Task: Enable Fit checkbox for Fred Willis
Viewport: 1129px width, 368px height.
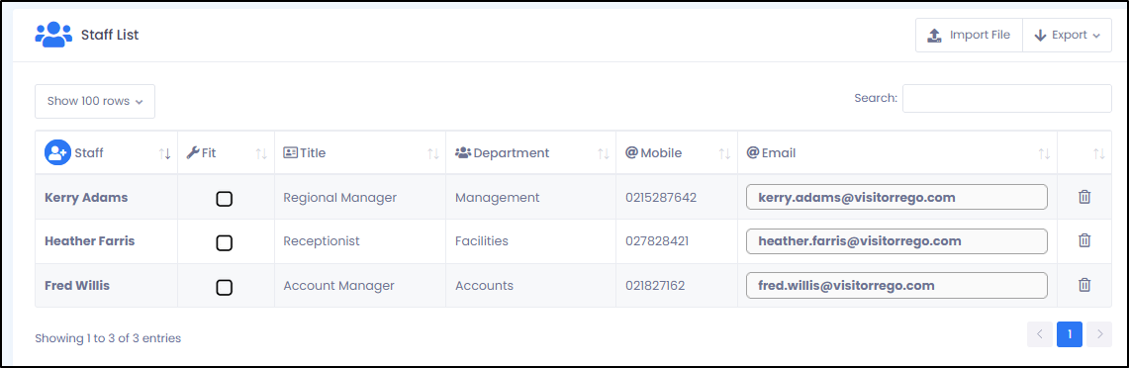Action: (x=225, y=287)
